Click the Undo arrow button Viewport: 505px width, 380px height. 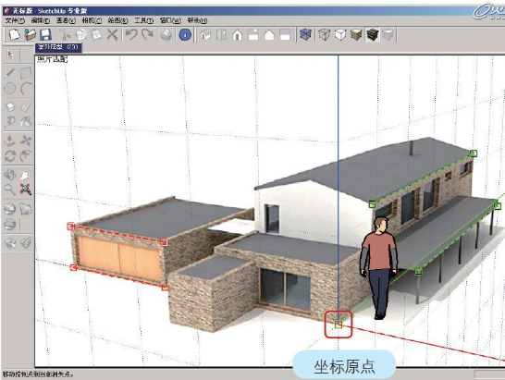[x=131, y=34]
